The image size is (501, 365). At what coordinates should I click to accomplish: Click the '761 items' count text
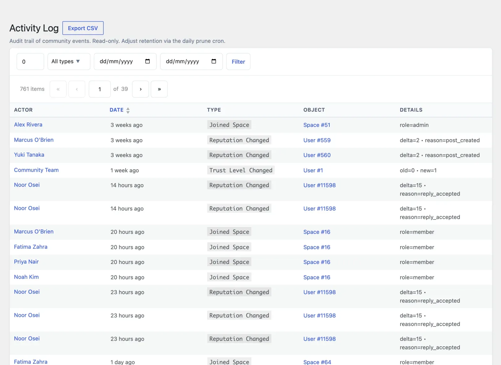(32, 89)
